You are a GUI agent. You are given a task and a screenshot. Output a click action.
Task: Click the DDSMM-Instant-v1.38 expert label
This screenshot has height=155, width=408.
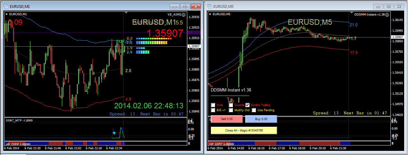pyautogui.click(x=369, y=15)
